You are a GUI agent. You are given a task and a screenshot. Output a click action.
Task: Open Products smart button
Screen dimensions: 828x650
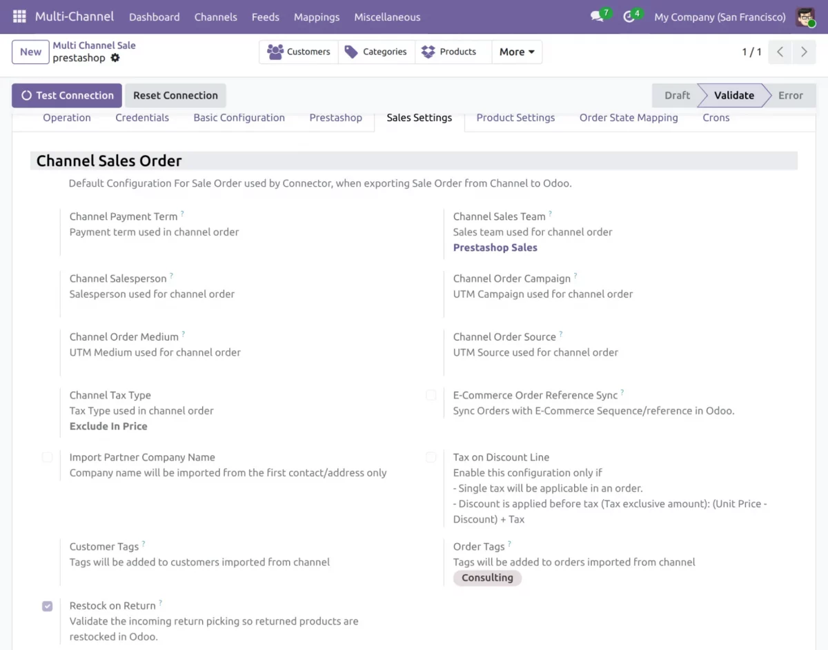[x=453, y=52]
